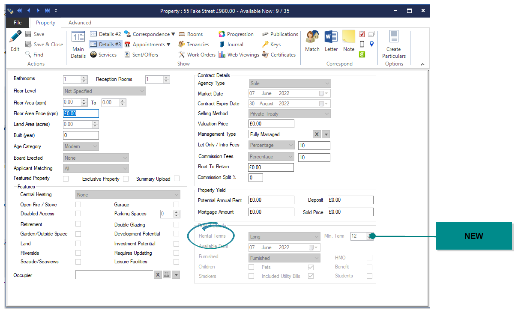This screenshot has height=313, width=518.
Task: Click the Edit pencil icon
Action: [x=15, y=39]
